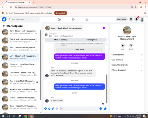Show hidden system tray icons

pos(125,116)
